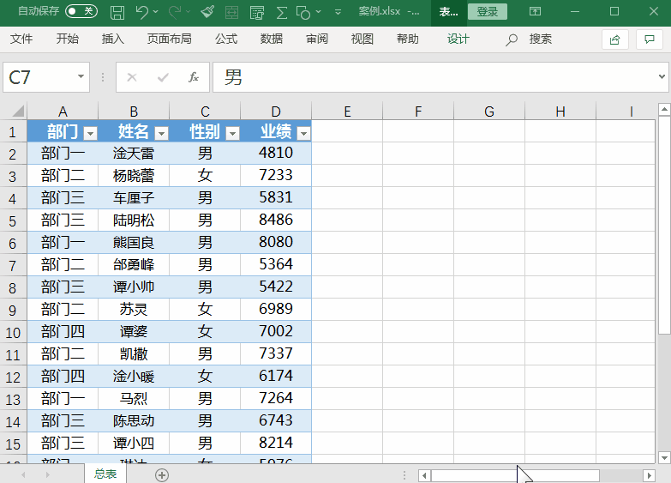The width and height of the screenshot is (671, 483).
Task: Click the Undo arrow icon
Action: click(142, 12)
